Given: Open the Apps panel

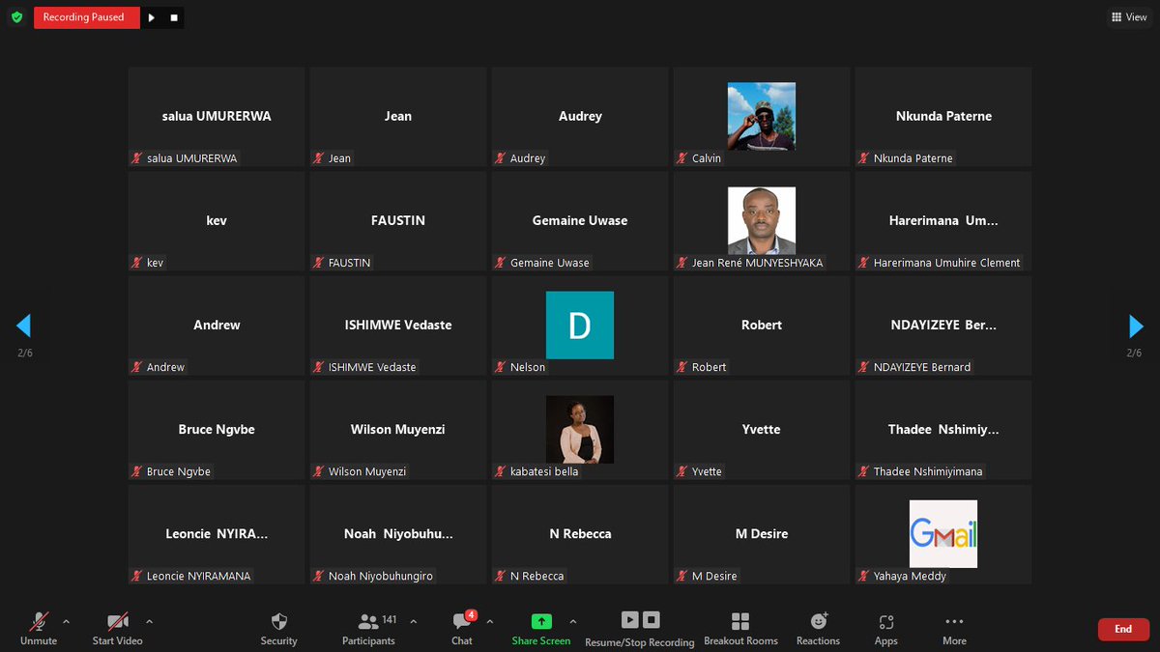Looking at the screenshot, I should tap(885, 628).
